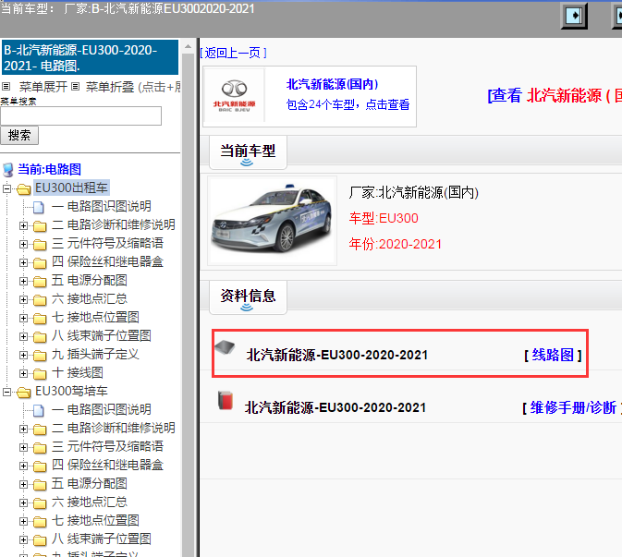Click document icon for 电路图识图说明 under EU300驾培车
The image size is (622, 557).
tap(39, 410)
